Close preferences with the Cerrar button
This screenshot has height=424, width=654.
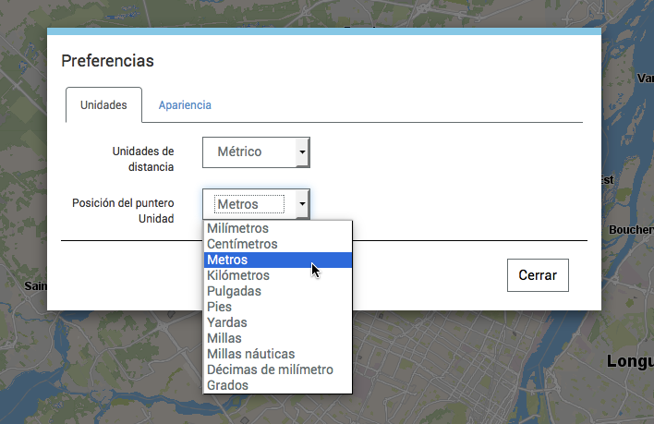click(x=538, y=275)
